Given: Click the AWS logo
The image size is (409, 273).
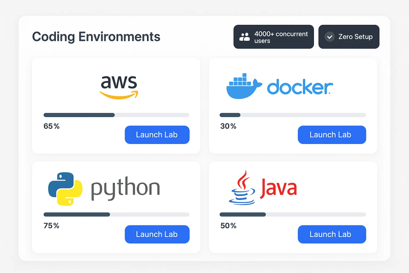Looking at the screenshot, I should point(119,87).
